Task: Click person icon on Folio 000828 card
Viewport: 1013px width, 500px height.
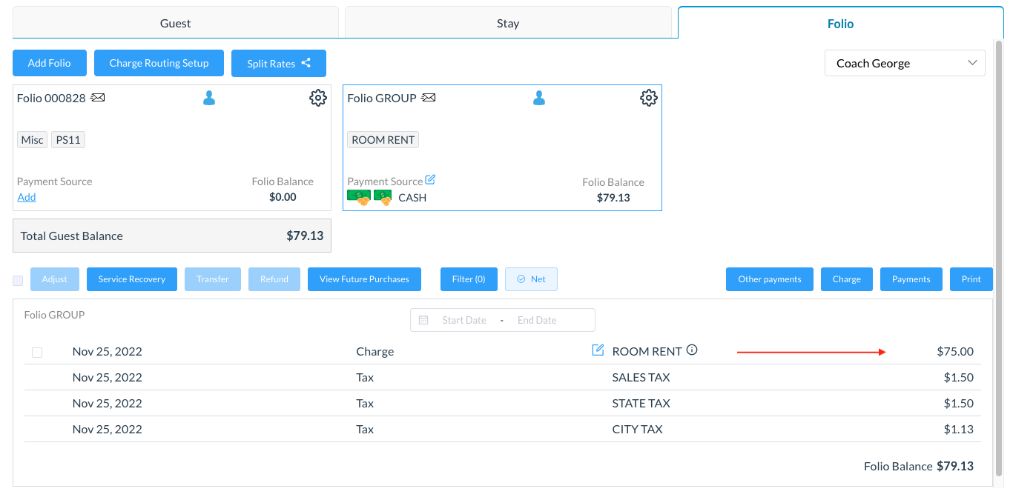Action: tap(209, 98)
